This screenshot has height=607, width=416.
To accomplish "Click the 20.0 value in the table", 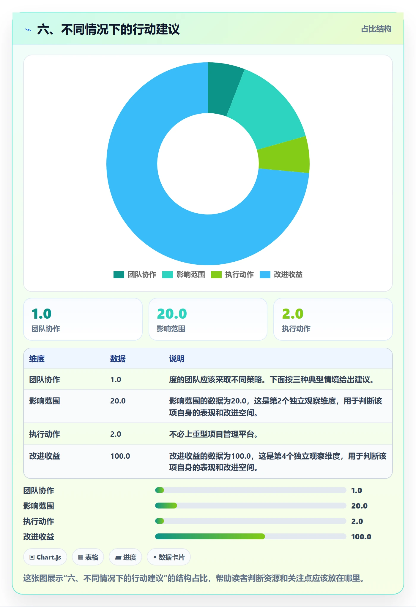I will (x=118, y=401).
